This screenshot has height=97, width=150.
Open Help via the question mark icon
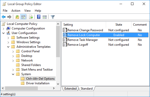pos(39,17)
